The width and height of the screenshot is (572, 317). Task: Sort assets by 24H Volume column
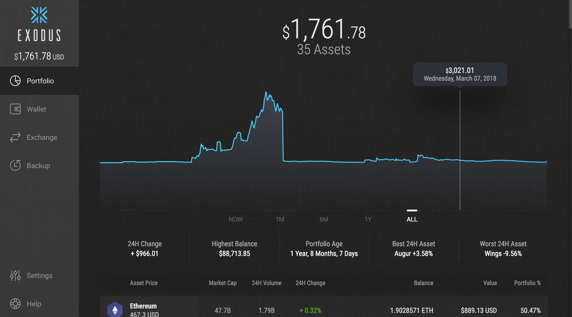267,283
